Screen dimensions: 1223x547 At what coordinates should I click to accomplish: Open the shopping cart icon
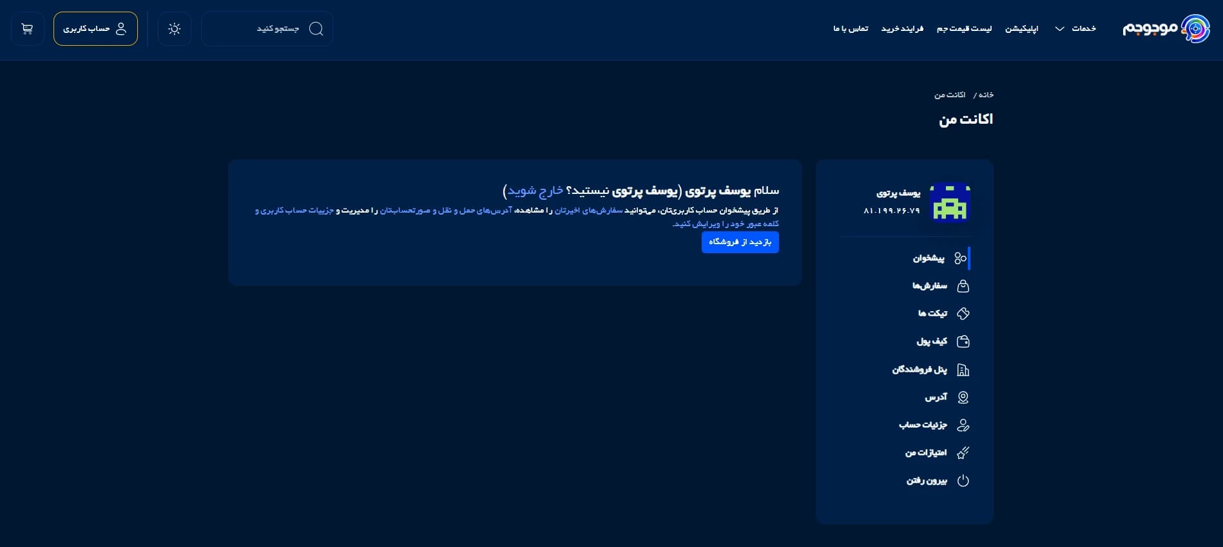[27, 29]
